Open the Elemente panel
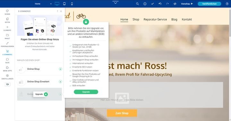This screenshot has width=231, height=121. [x=7, y=28]
